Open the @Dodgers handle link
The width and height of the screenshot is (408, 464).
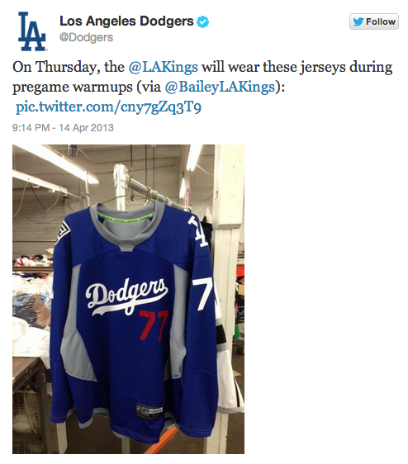pos(86,38)
